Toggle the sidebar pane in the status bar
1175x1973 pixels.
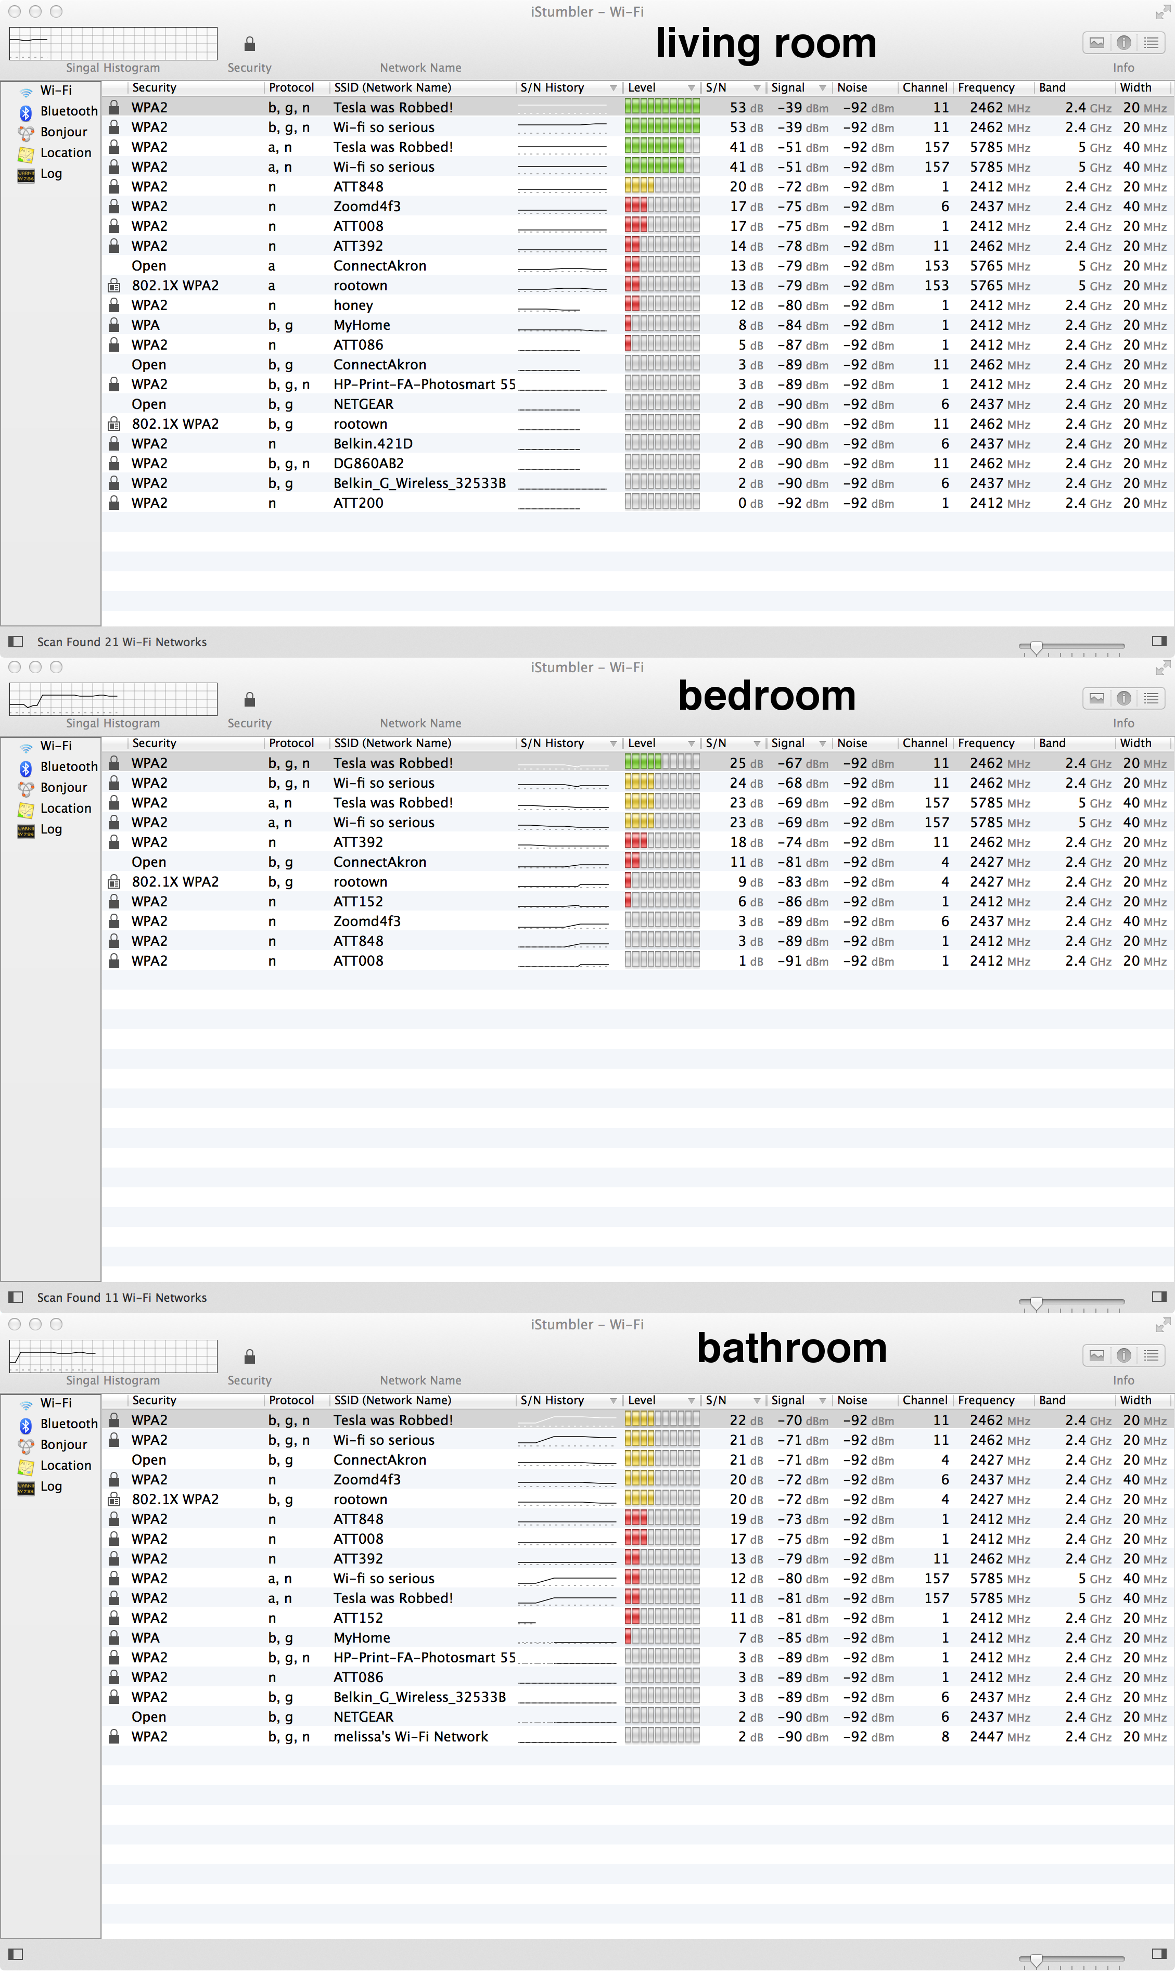coord(15,641)
